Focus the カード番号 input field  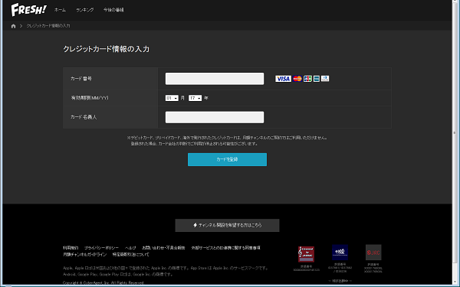[x=215, y=79]
